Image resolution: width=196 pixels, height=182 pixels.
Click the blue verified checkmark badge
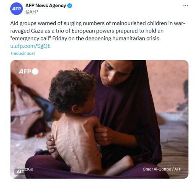click(70, 6)
